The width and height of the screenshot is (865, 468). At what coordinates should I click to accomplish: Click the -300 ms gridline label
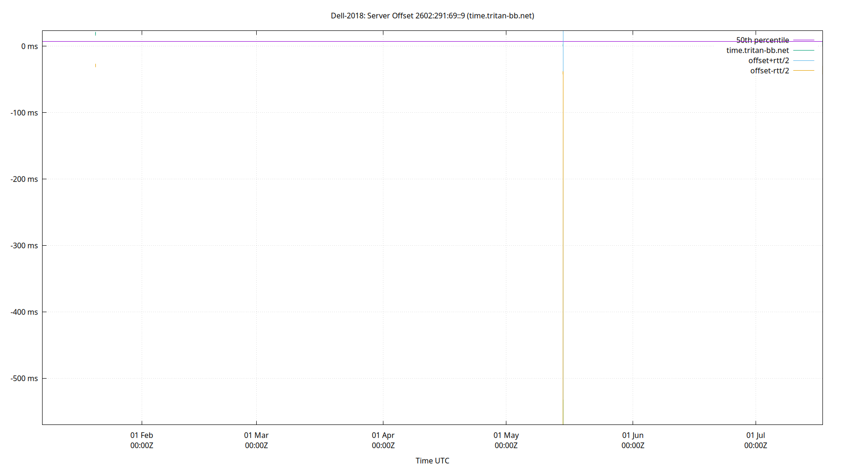24,245
